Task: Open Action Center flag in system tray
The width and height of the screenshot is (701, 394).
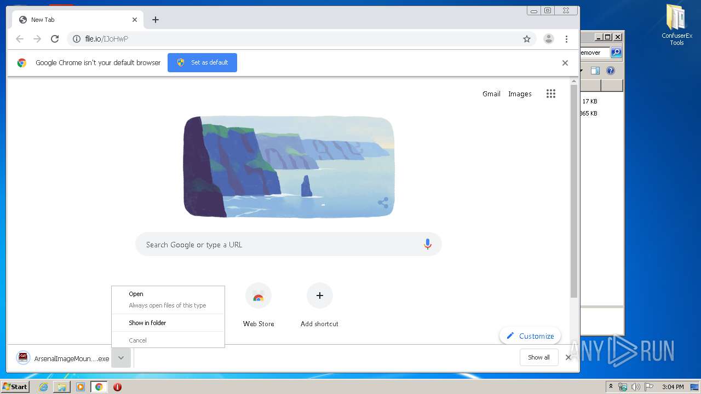Action: point(648,387)
